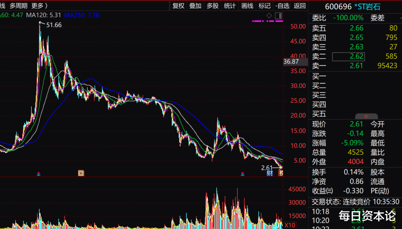Click the 卖一 volume 95423
Screen dimensions: 402x229
coord(387,66)
